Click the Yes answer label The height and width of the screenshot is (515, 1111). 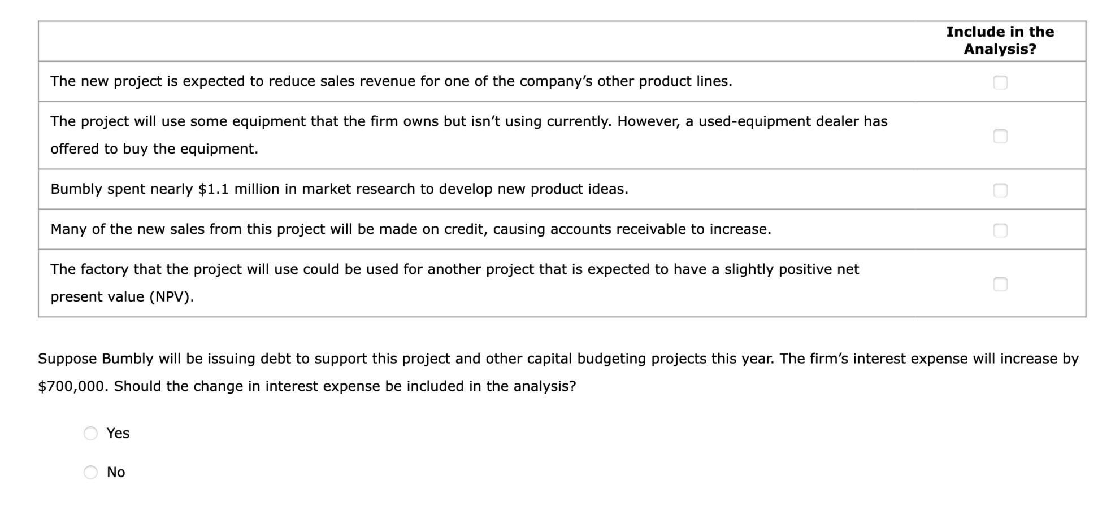[118, 434]
